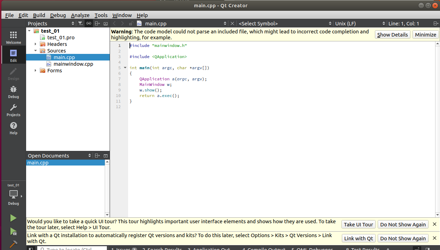
Task: Split the editor view
Action: coord(436,23)
